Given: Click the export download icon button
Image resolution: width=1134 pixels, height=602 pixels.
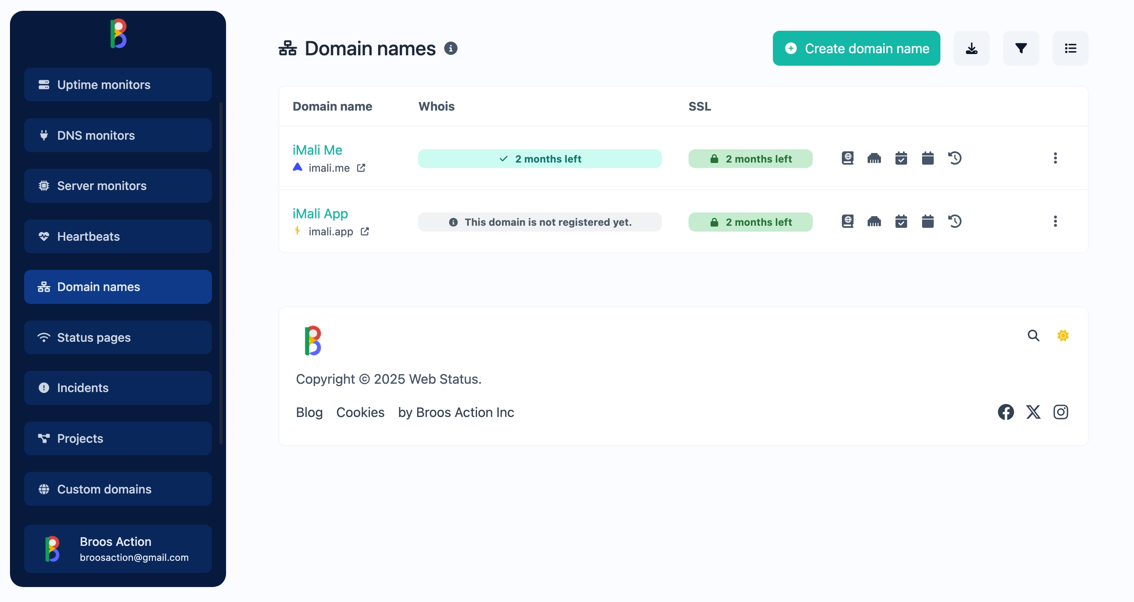Looking at the screenshot, I should (x=972, y=48).
